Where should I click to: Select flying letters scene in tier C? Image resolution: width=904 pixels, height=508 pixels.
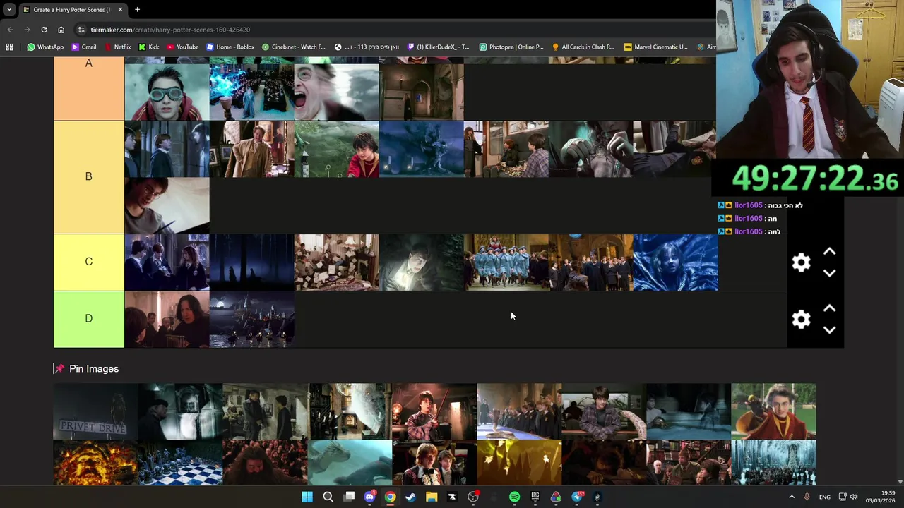[x=336, y=262]
